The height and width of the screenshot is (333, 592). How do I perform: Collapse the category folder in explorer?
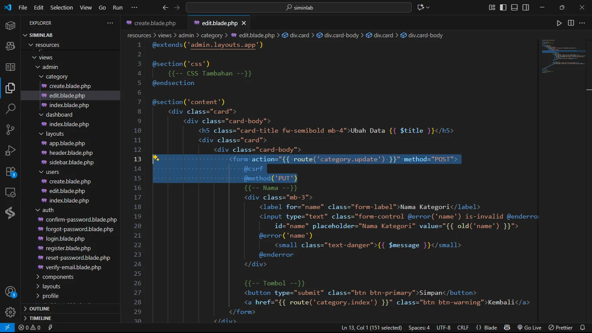(x=56, y=76)
